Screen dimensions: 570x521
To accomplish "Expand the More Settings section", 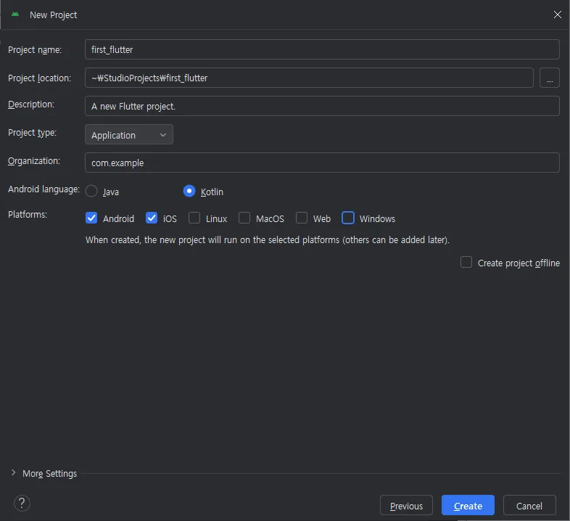I will tap(14, 472).
